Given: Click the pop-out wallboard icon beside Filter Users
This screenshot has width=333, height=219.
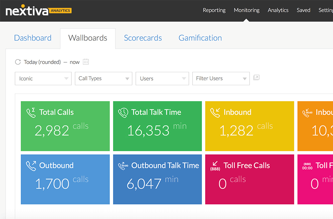Looking at the screenshot, I should click(x=256, y=77).
